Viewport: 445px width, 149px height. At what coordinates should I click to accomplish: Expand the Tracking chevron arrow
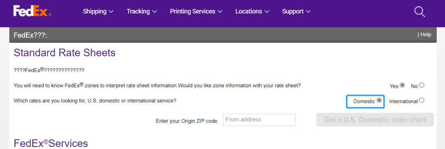(155, 12)
